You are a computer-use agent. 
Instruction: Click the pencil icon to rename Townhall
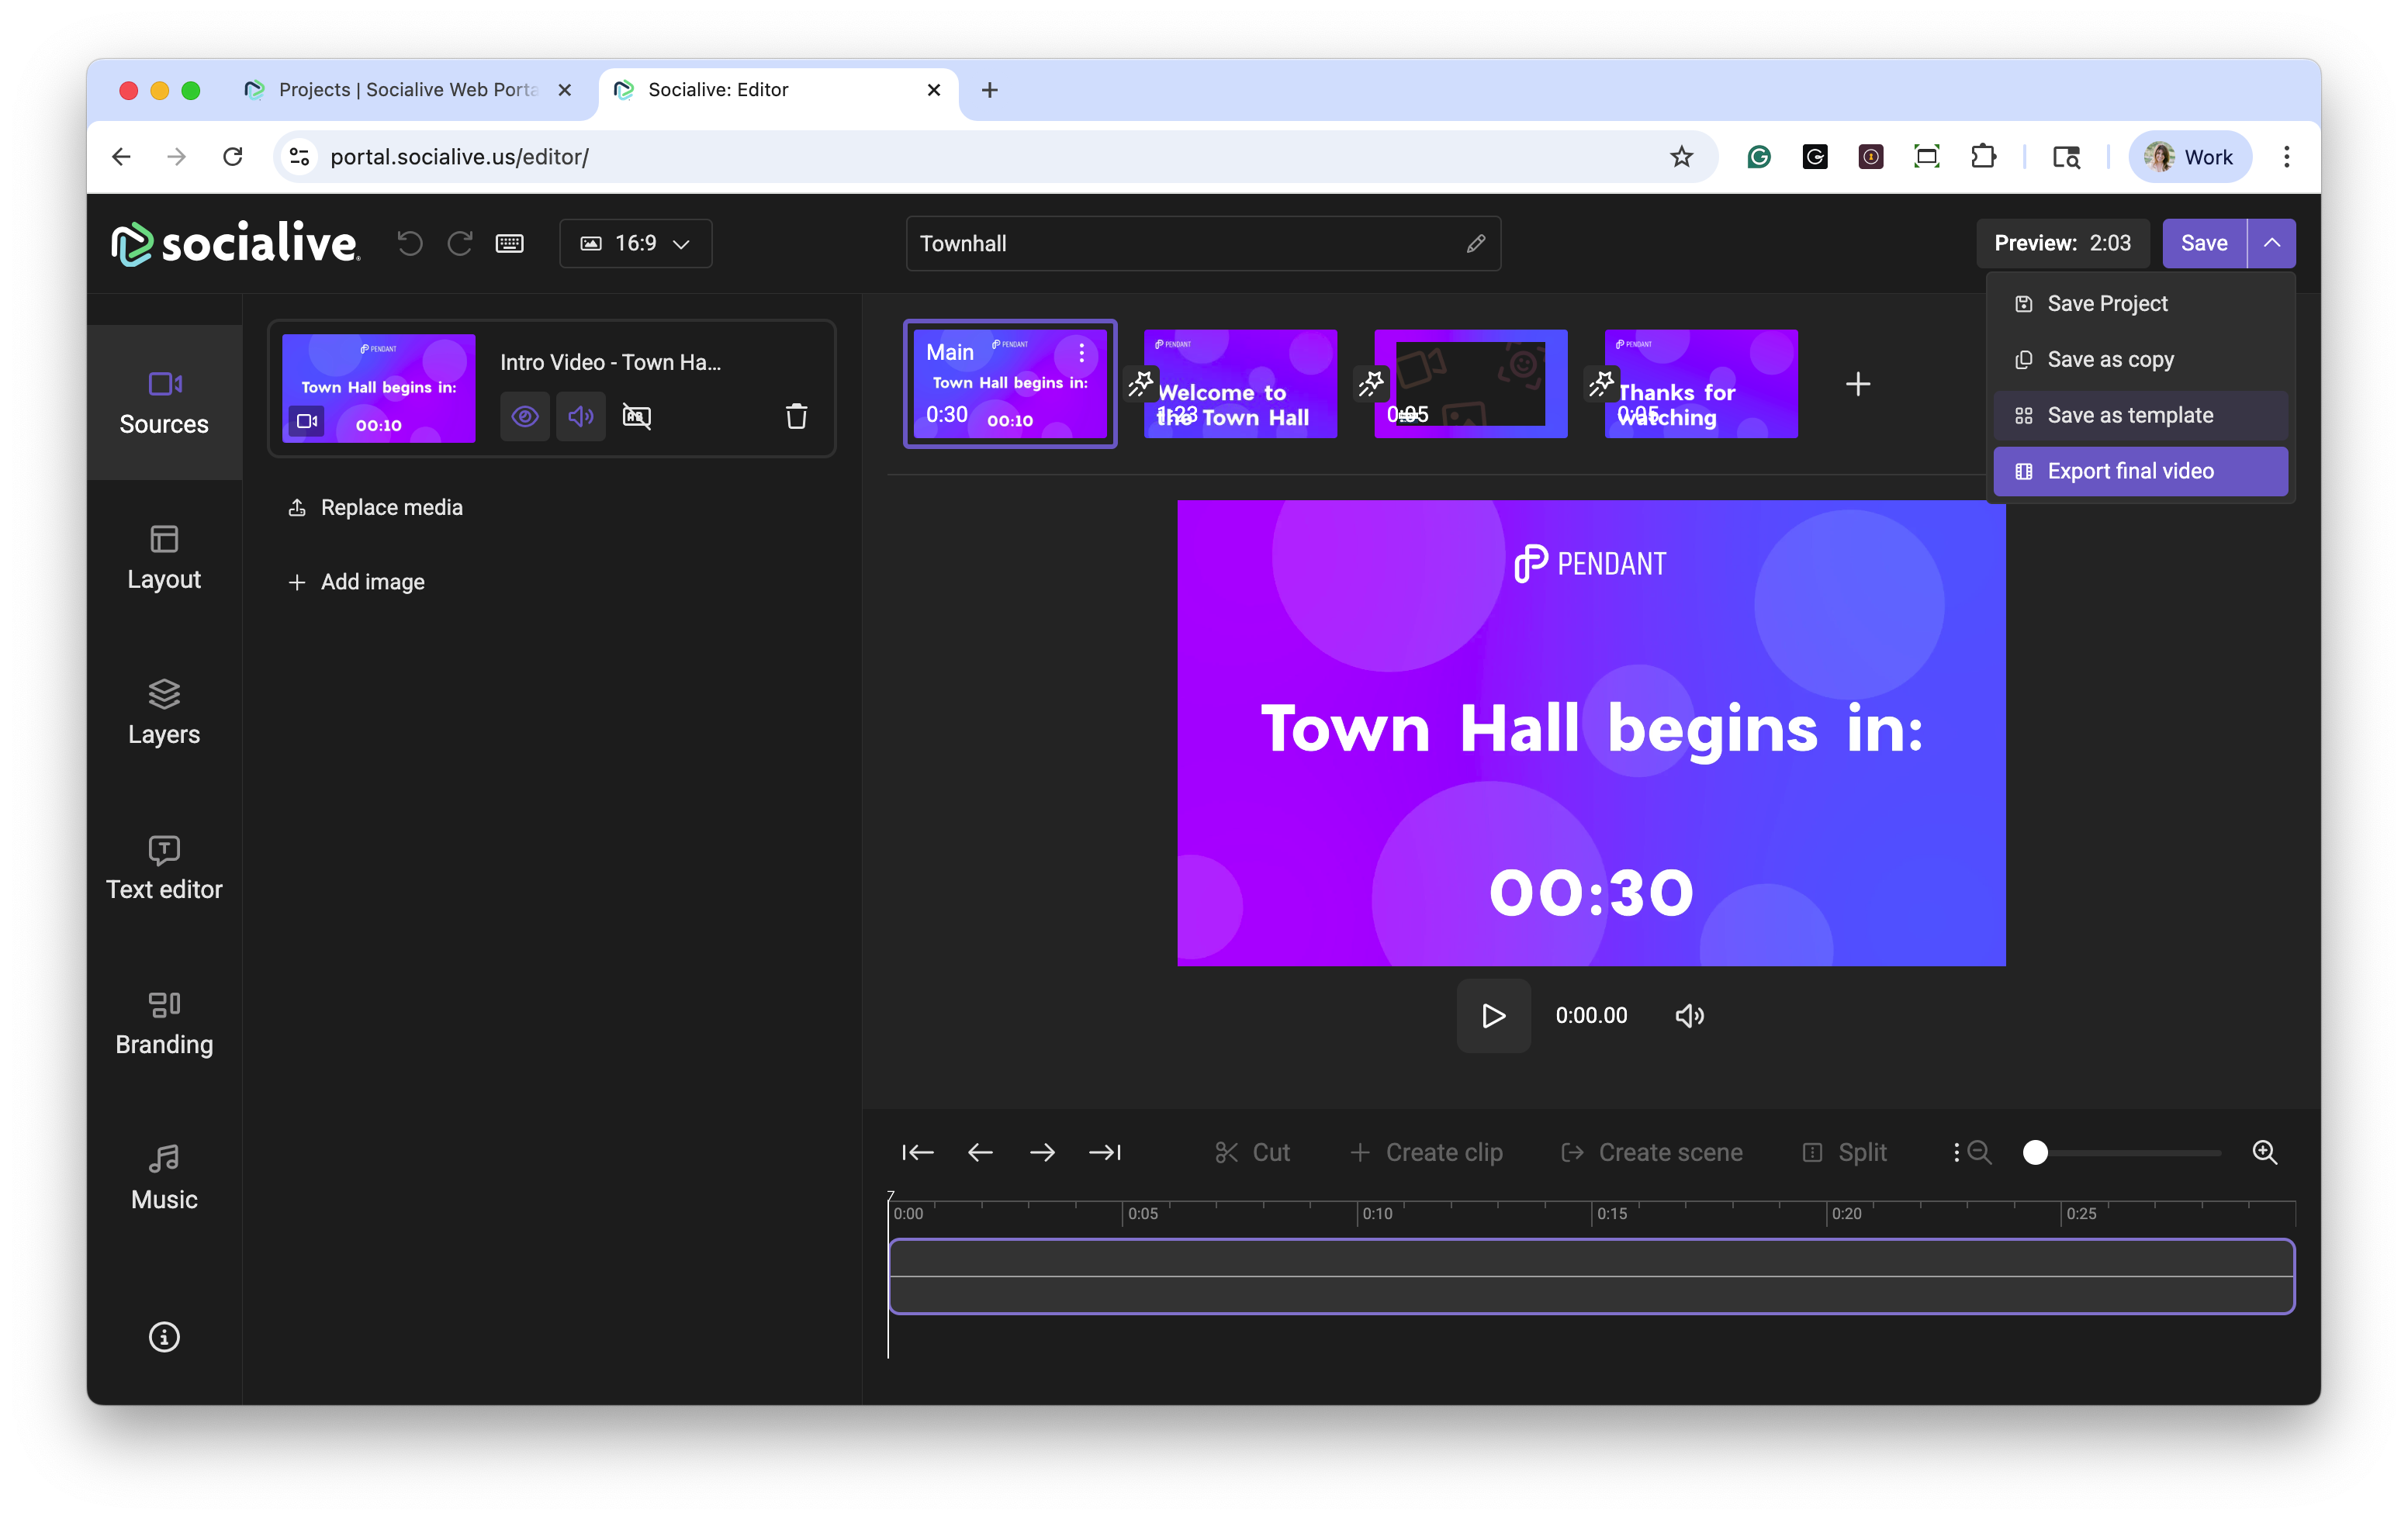pyautogui.click(x=1475, y=244)
